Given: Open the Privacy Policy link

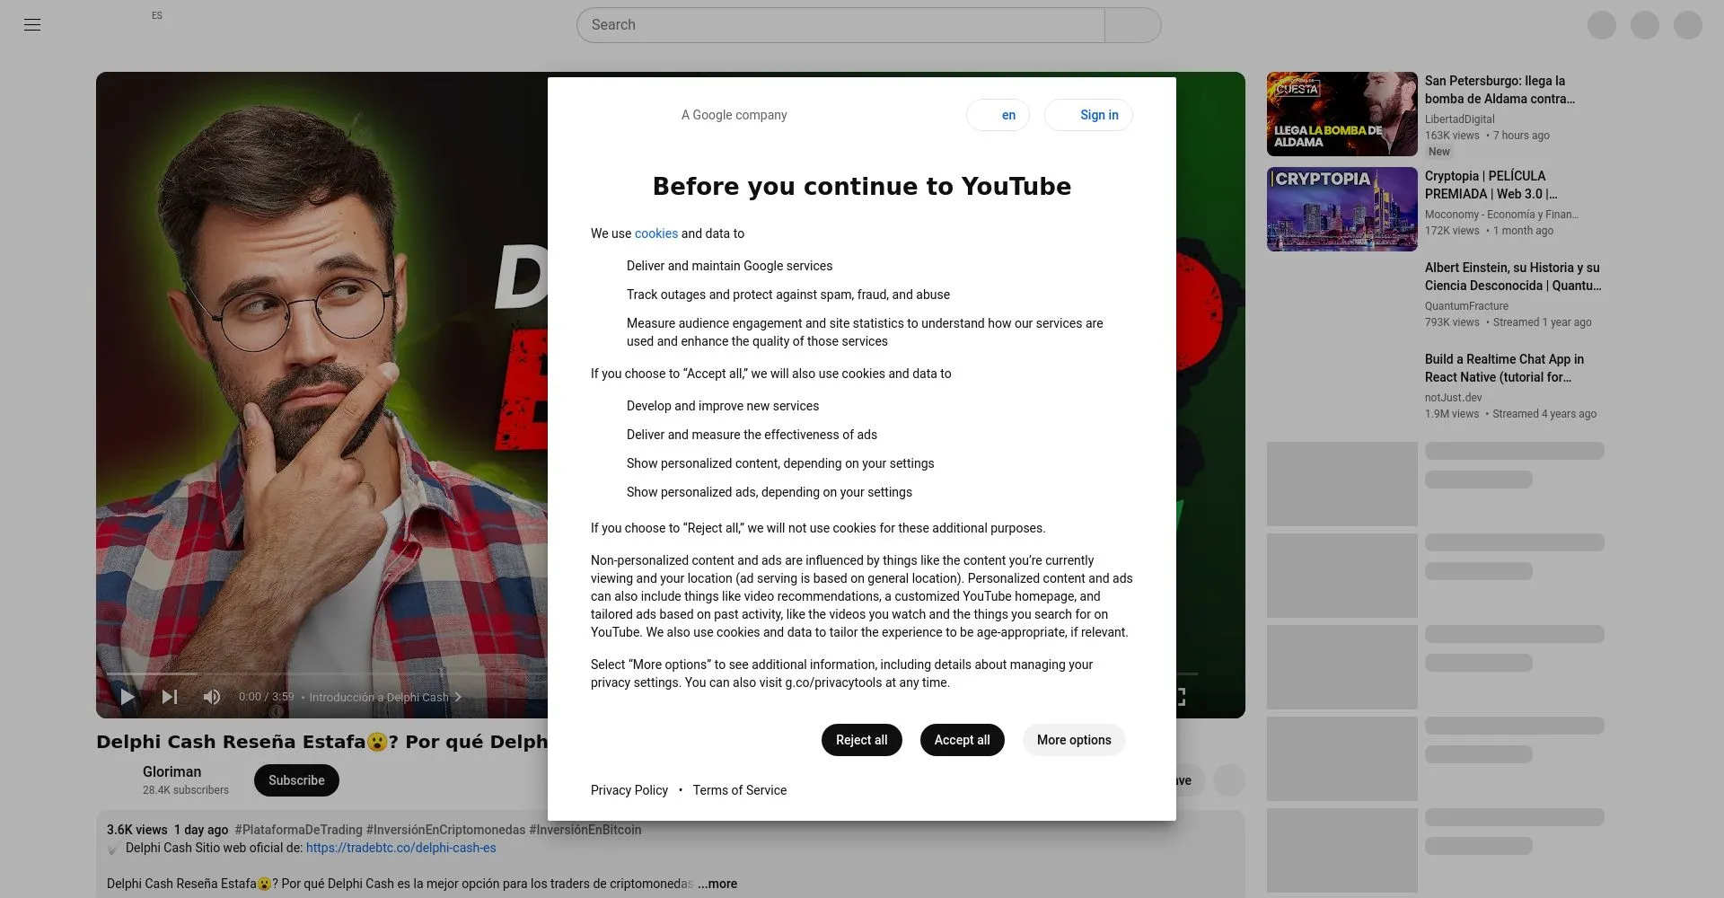Looking at the screenshot, I should 629,790.
